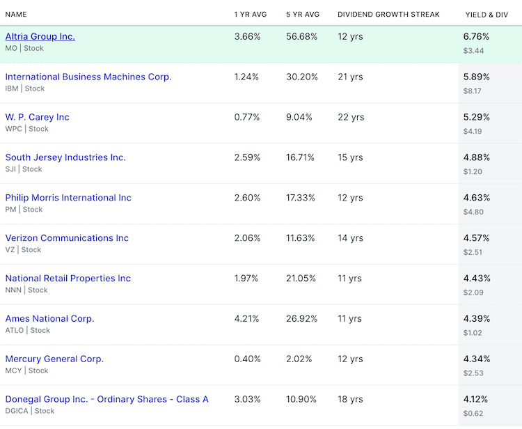
Task: Open the Altria Group Inc. link
Action: point(40,36)
